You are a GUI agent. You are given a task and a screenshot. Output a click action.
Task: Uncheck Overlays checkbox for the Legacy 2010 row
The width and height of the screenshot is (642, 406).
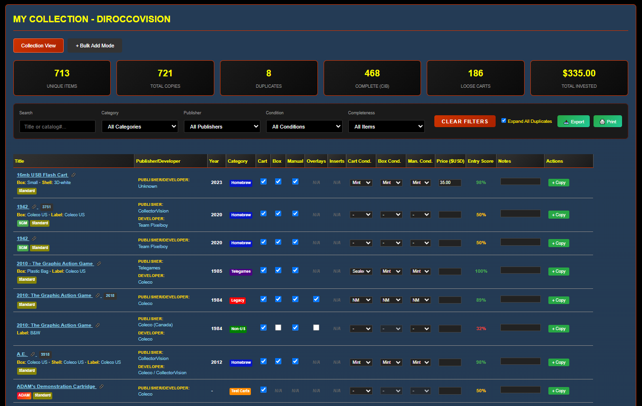click(316, 299)
